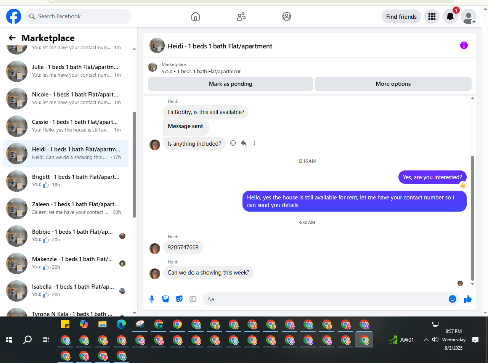Screen dimensions: 488x363
Task: Open the volume control in system tray
Action: pyautogui.click(x=435, y=340)
